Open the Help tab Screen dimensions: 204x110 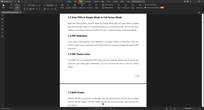128,2
